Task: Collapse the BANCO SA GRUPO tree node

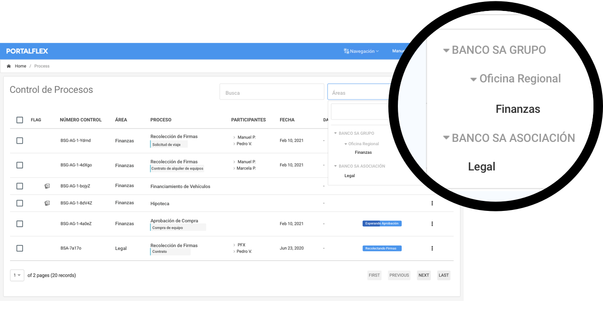Action: [335, 133]
